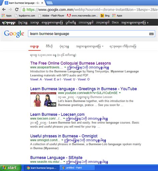Switch to the third search results tab

click(64, 46)
